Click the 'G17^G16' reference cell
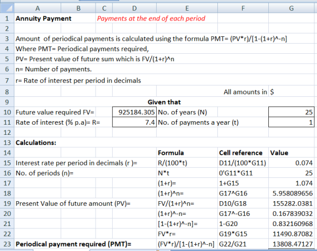 [243, 193]
